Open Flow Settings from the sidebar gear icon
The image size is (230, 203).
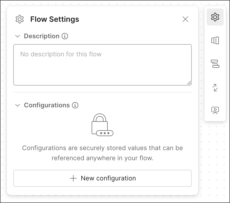[215, 17]
